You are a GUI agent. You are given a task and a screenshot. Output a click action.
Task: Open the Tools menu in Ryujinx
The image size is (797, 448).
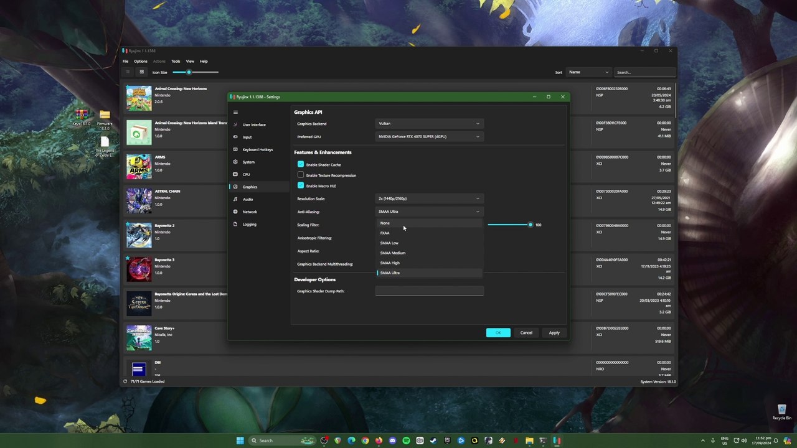point(176,61)
